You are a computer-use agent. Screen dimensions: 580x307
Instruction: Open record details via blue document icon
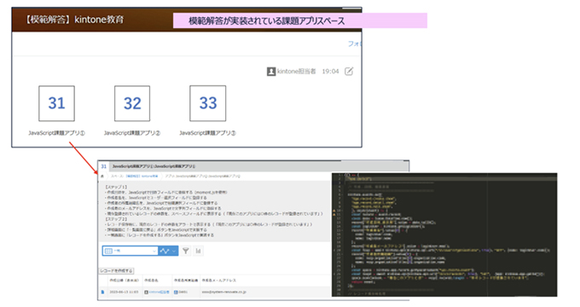coord(102,293)
